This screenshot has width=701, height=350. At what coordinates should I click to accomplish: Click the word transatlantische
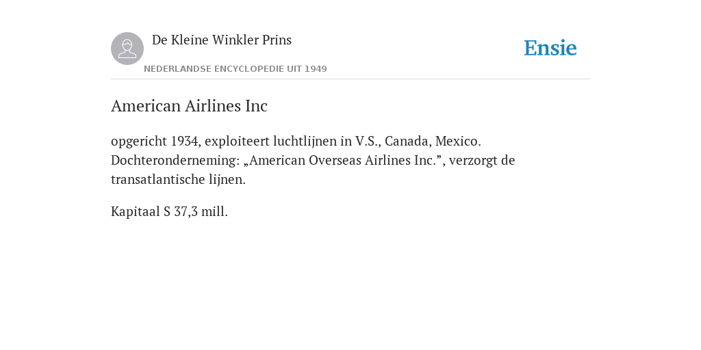pos(158,180)
